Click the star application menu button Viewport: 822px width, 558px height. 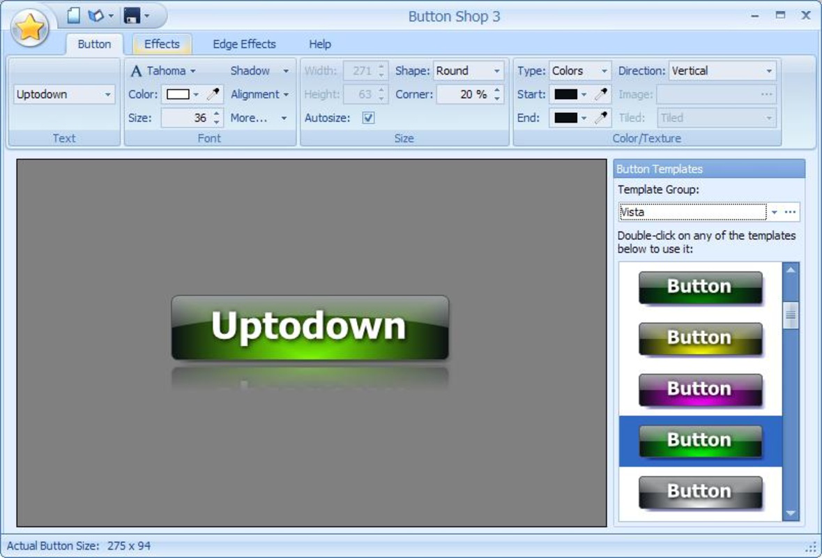pos(30,27)
